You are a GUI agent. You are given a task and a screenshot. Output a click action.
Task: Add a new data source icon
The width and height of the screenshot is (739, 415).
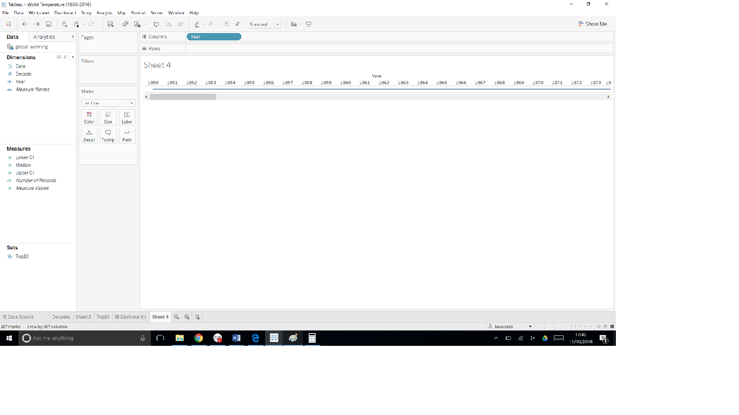click(65, 24)
